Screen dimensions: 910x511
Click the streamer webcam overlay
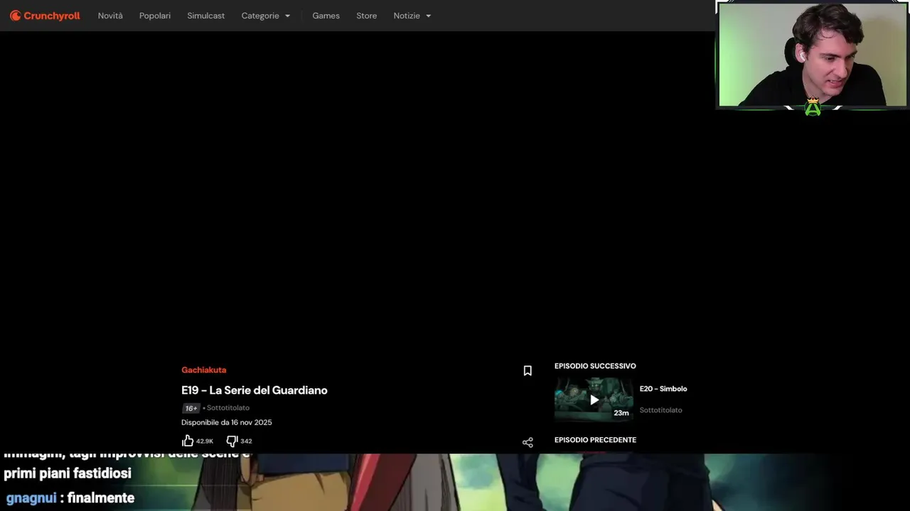tap(812, 55)
